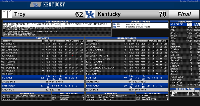Click the FG% row in Comparison panel
Viewport: 200px width, 106px height.
185,27
